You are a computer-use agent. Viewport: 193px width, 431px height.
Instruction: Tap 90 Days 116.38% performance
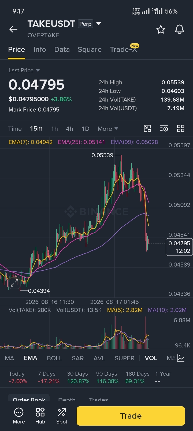tap(107, 378)
